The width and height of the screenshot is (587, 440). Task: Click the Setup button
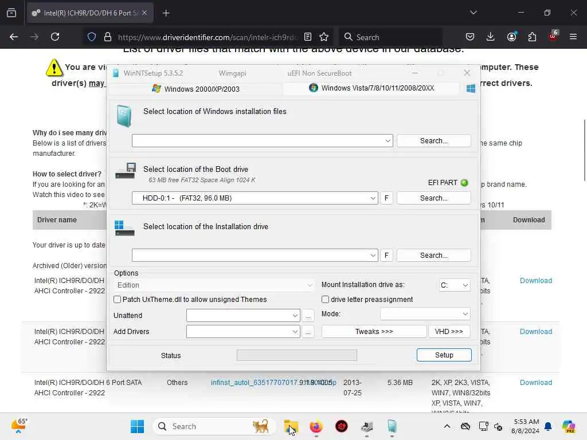444,355
